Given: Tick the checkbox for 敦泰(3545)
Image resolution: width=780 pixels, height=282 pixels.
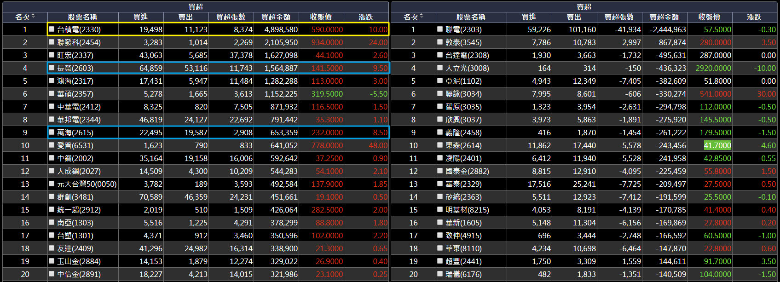Looking at the screenshot, I should click(x=440, y=42).
